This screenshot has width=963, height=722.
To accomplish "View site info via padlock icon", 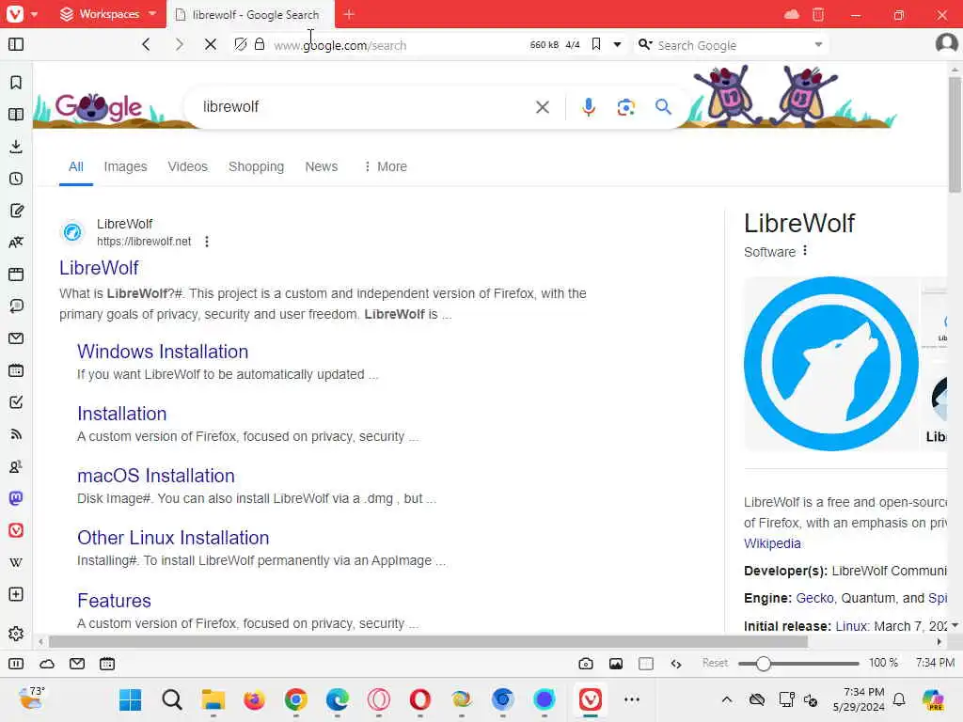I will point(260,44).
